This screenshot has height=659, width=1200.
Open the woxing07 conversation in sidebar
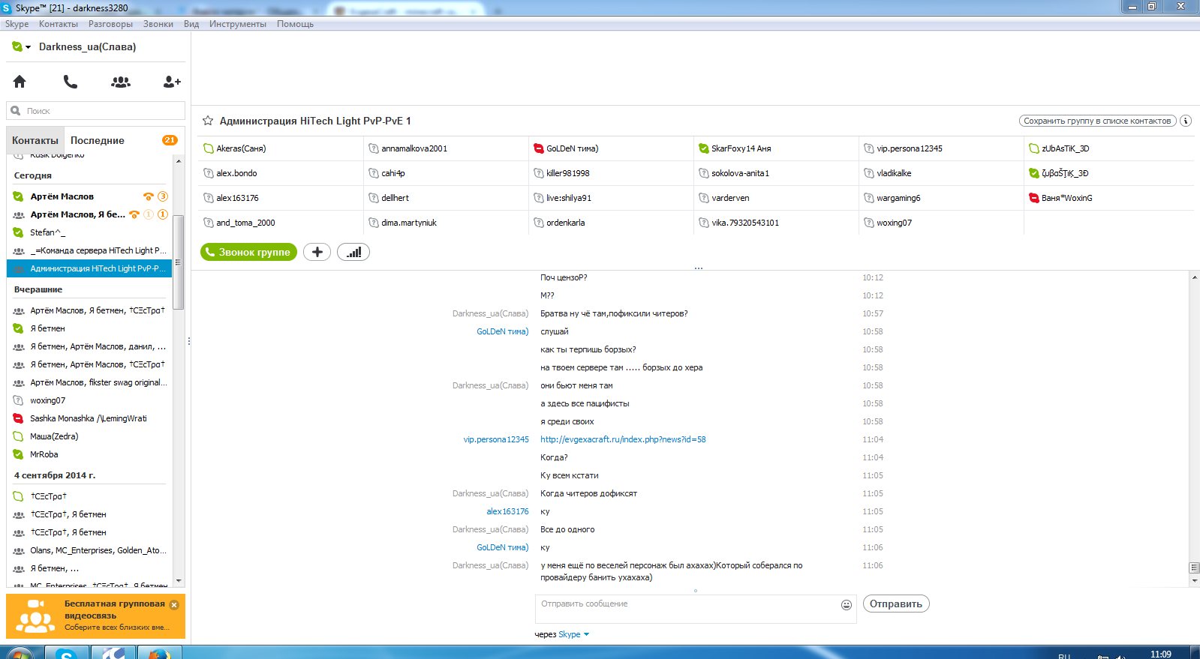89,400
